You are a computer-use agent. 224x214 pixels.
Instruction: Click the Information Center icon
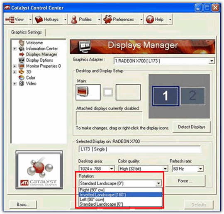(22, 49)
